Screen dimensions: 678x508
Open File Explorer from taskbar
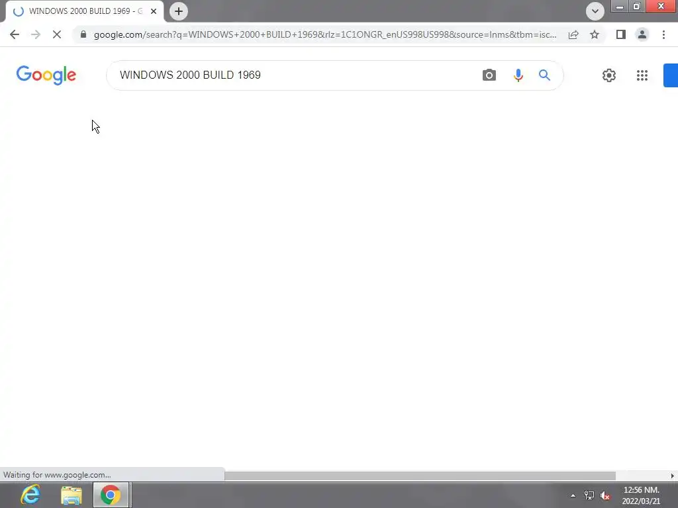pos(72,495)
